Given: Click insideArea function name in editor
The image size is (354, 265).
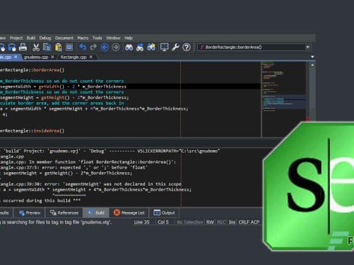Looking at the screenshot, I should pos(46,131).
